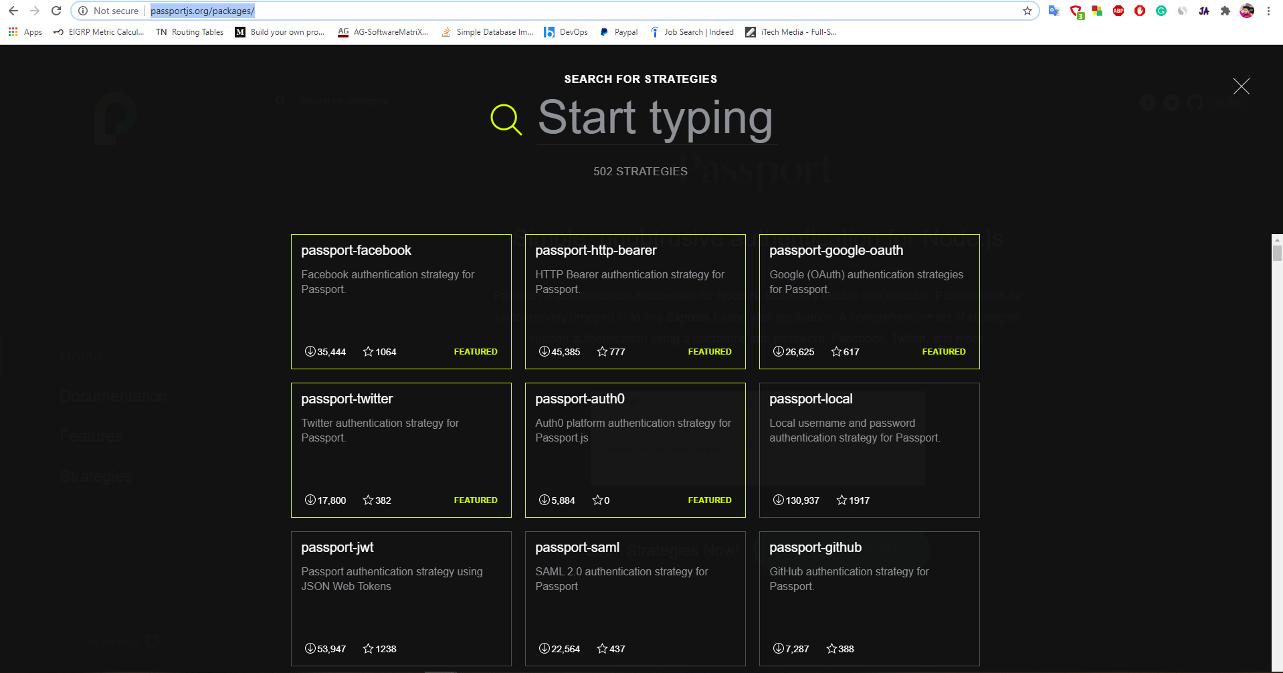Open the Routing Tables bookmark
Screen dimensions: 1283x673
(190, 32)
